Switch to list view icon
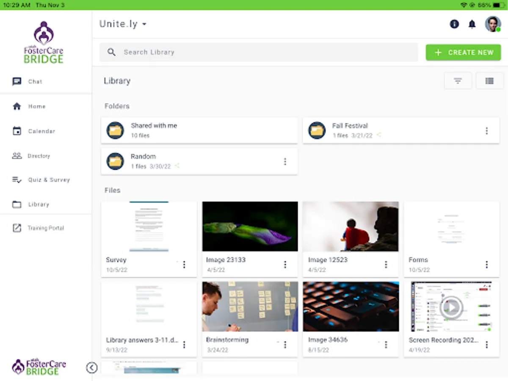508x381 pixels. [x=489, y=80]
